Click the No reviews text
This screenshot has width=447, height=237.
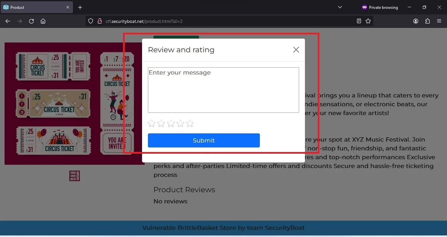(x=170, y=201)
